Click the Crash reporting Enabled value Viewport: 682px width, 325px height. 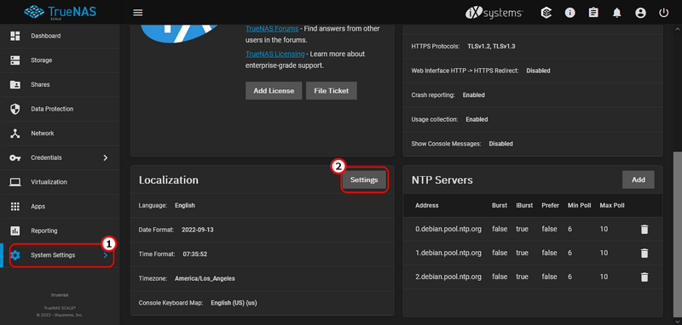474,95
